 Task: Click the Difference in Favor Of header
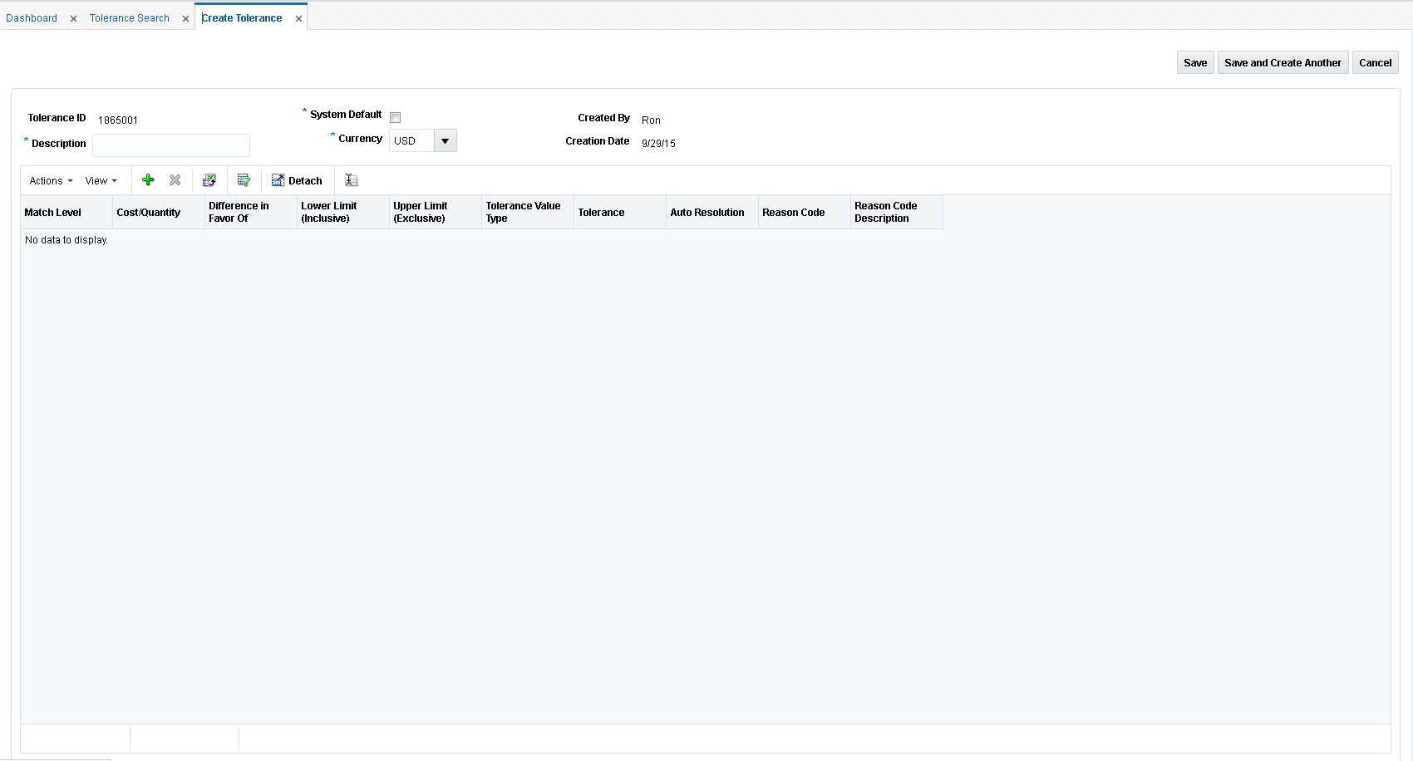[x=251, y=212]
